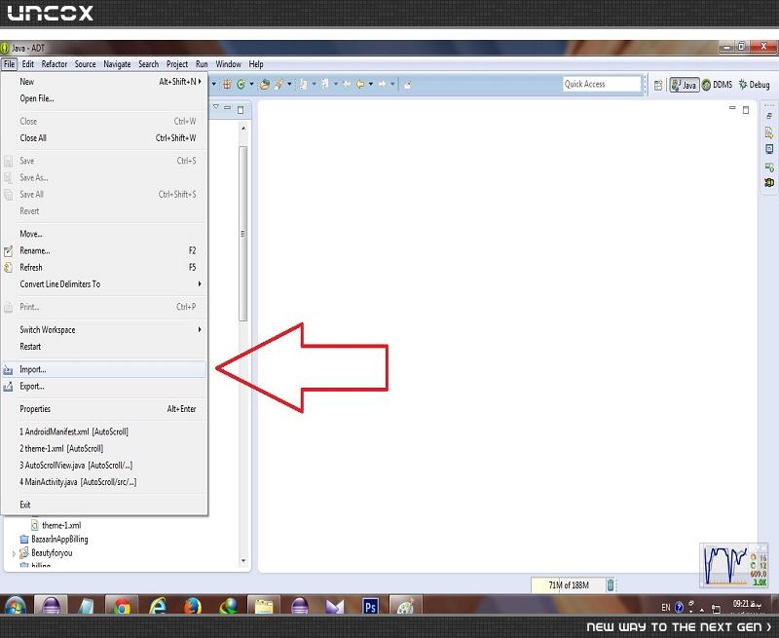Select Open File... in the File menu
The height and width of the screenshot is (638, 779).
pyautogui.click(x=104, y=98)
